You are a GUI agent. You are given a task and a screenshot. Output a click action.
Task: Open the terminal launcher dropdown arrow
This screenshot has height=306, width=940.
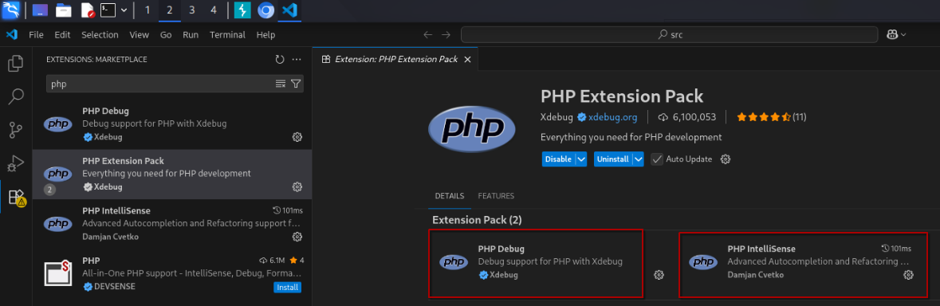124,10
